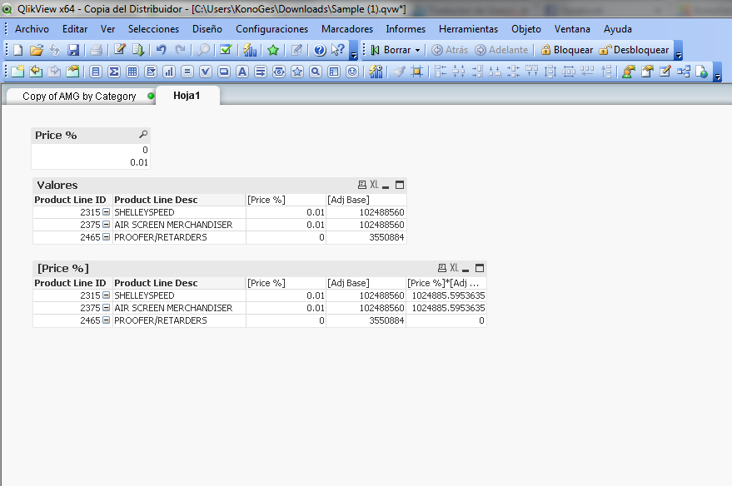The height and width of the screenshot is (486, 732).
Task: Print the Valores table
Action: tap(361, 185)
